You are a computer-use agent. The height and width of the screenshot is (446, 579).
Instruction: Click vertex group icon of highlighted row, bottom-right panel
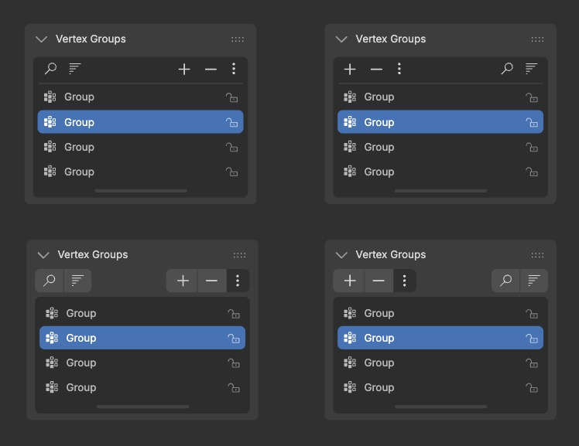(x=350, y=338)
